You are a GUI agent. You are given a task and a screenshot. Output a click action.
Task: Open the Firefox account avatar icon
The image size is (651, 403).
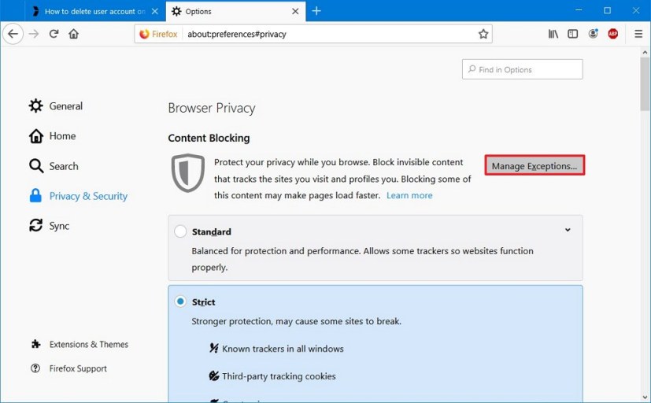pos(594,34)
